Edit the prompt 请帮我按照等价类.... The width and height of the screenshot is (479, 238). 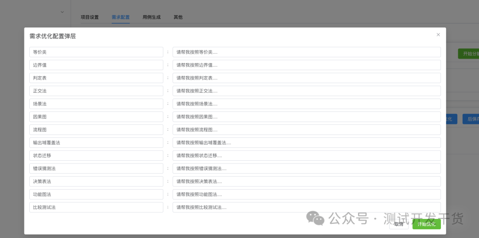(x=307, y=52)
